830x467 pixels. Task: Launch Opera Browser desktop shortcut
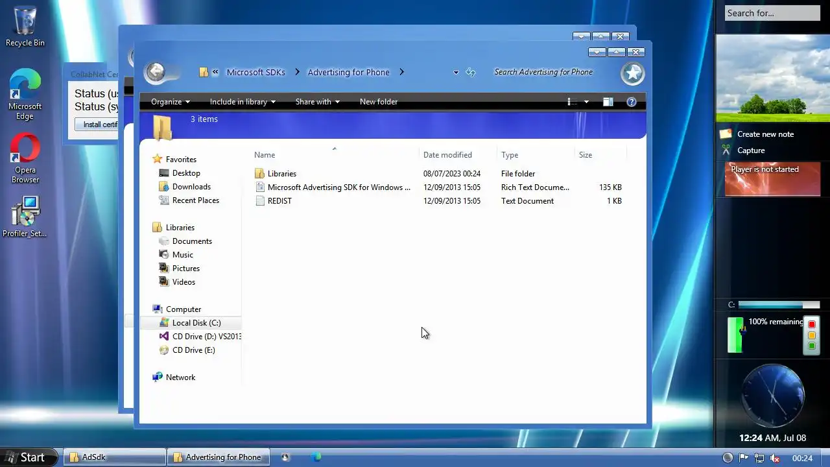pyautogui.click(x=25, y=159)
